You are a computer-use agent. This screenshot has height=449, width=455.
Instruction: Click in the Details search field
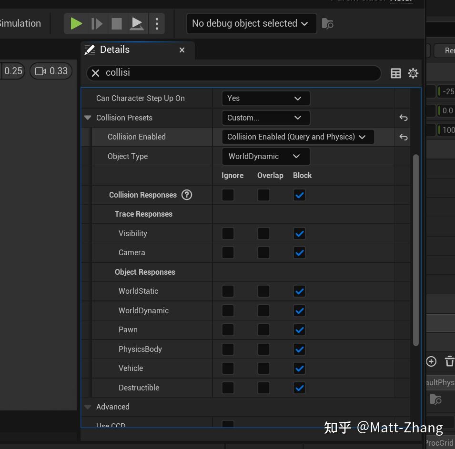tap(238, 73)
